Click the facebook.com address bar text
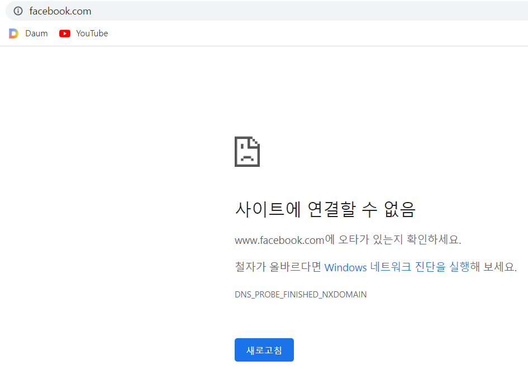The image size is (528, 375). coord(60,11)
